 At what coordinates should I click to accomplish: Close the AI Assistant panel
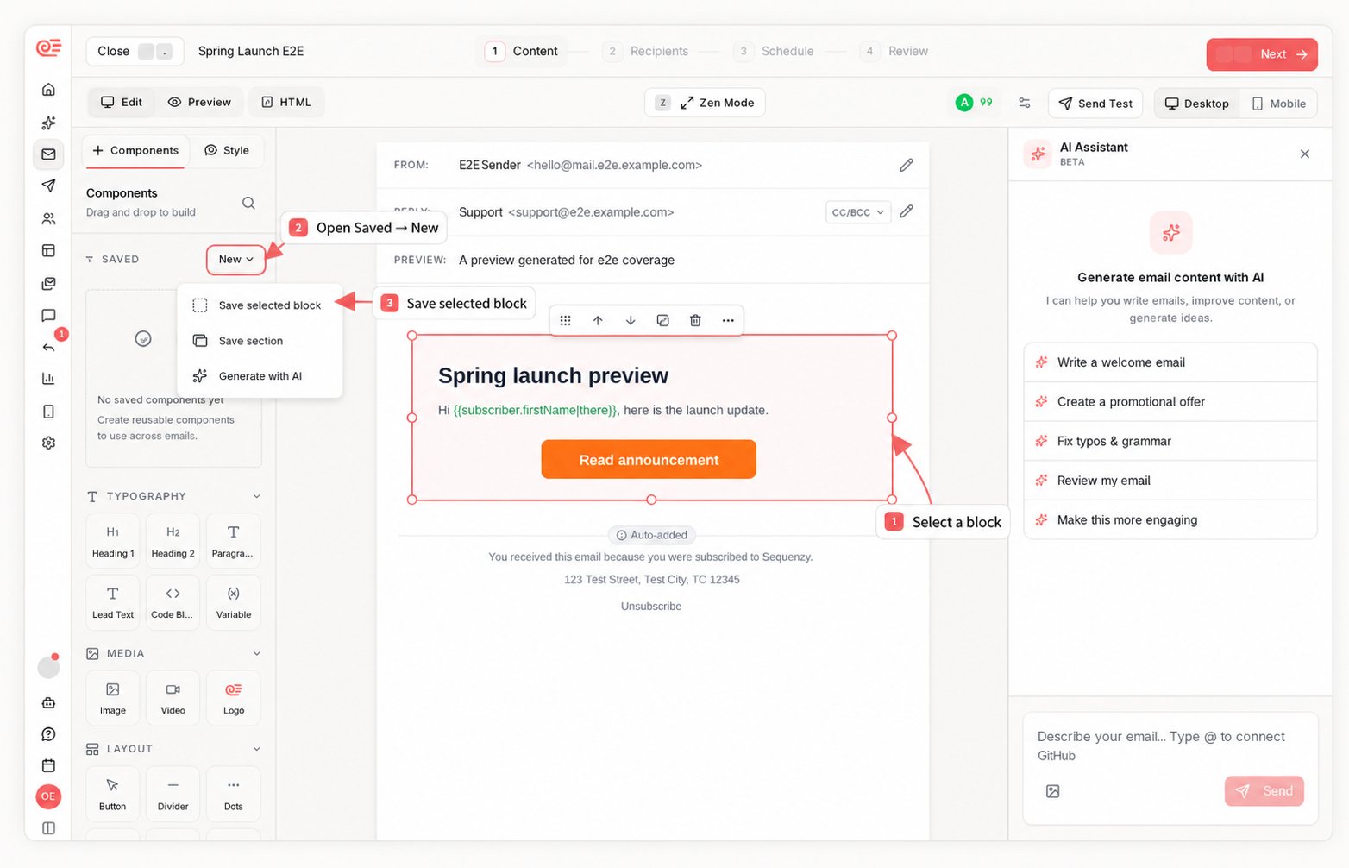point(1304,154)
